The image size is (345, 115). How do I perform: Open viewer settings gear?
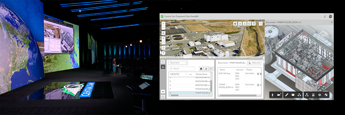pos(320,95)
